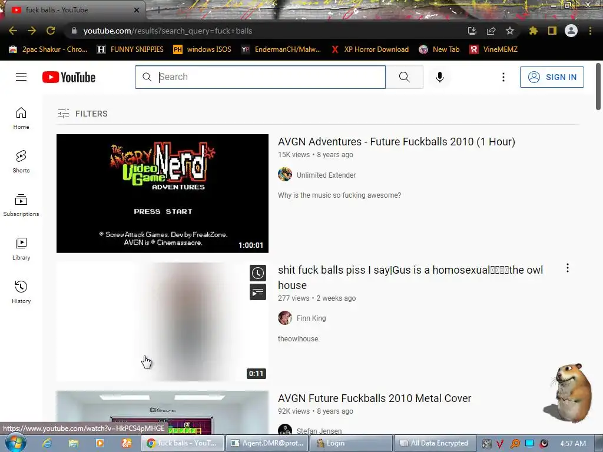Submit search with the magnifier button

pyautogui.click(x=404, y=77)
